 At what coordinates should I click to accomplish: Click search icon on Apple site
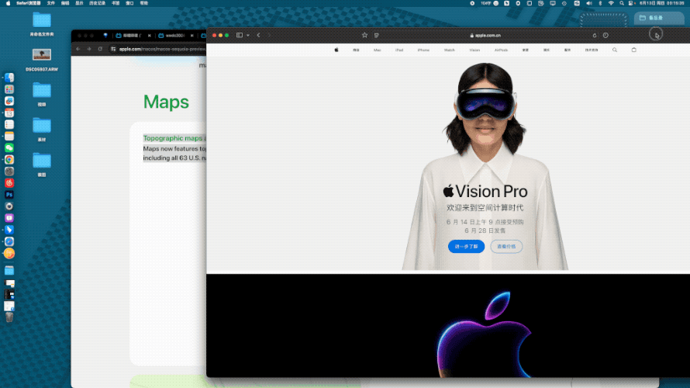[615, 50]
